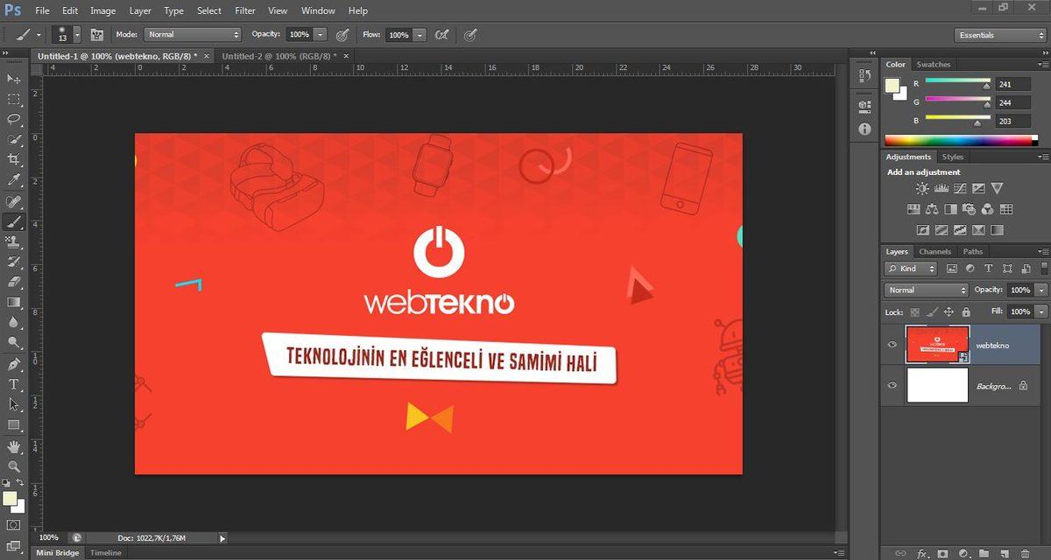Click the foreground color swatch in Color panel
This screenshot has width=1051, height=560.
click(x=892, y=85)
